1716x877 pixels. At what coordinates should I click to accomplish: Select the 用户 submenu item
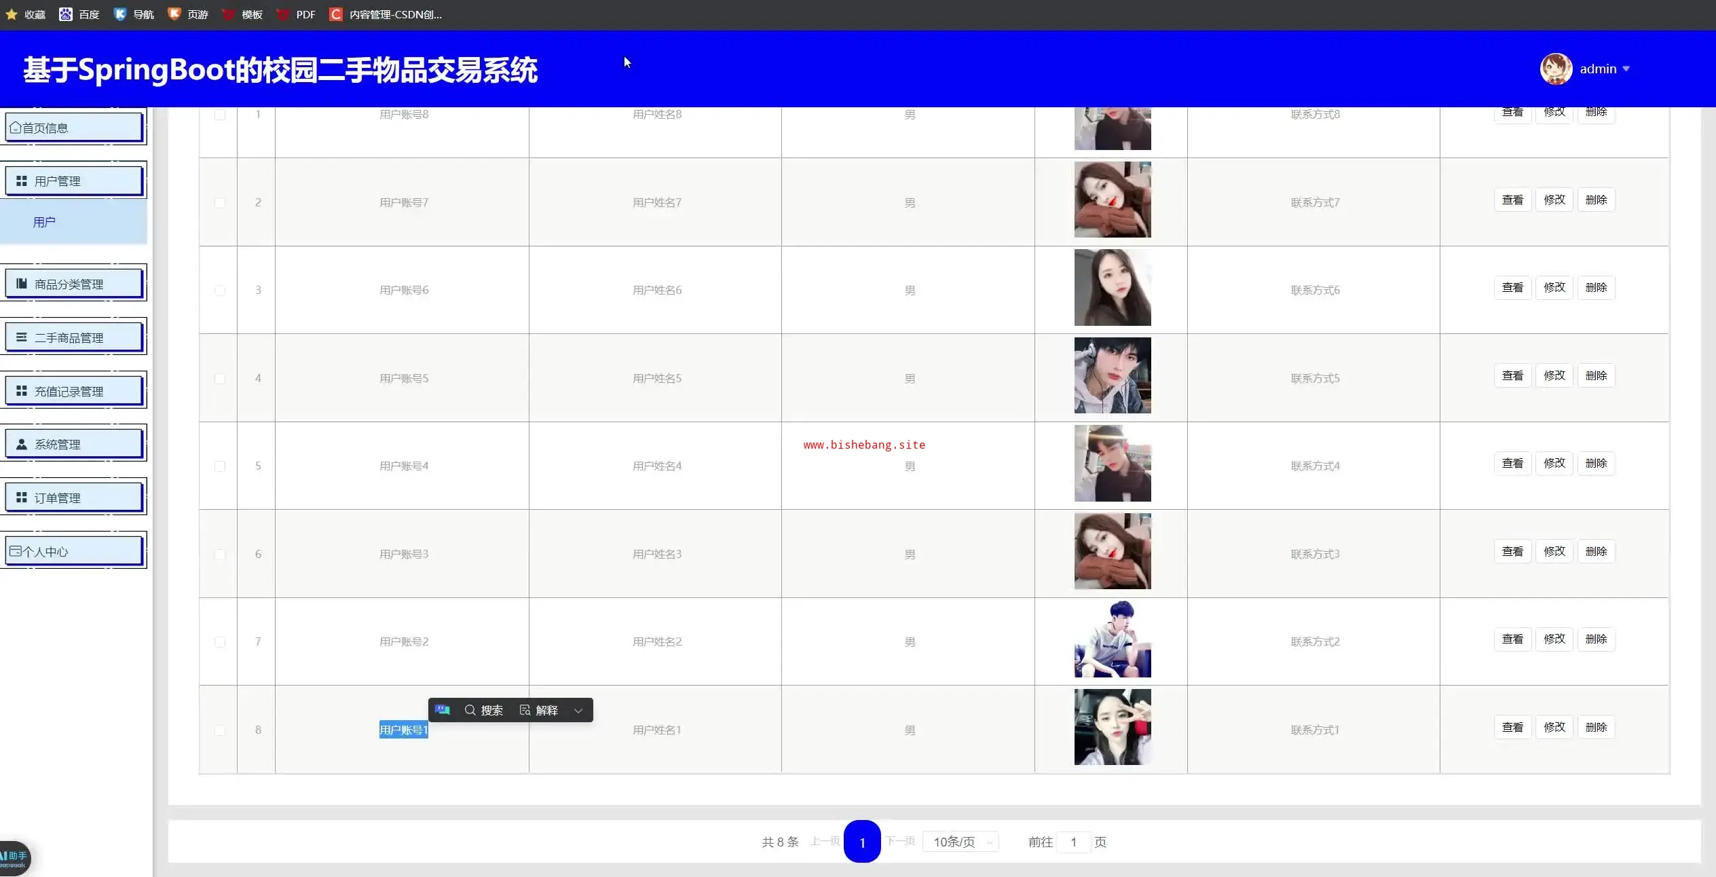tap(45, 222)
